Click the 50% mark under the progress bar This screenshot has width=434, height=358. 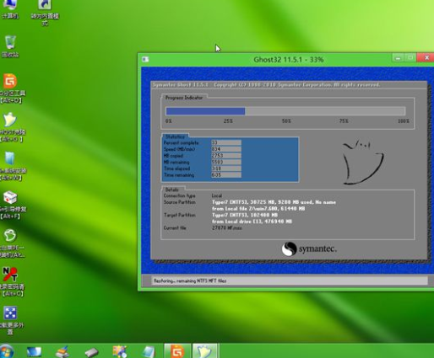[x=286, y=121]
